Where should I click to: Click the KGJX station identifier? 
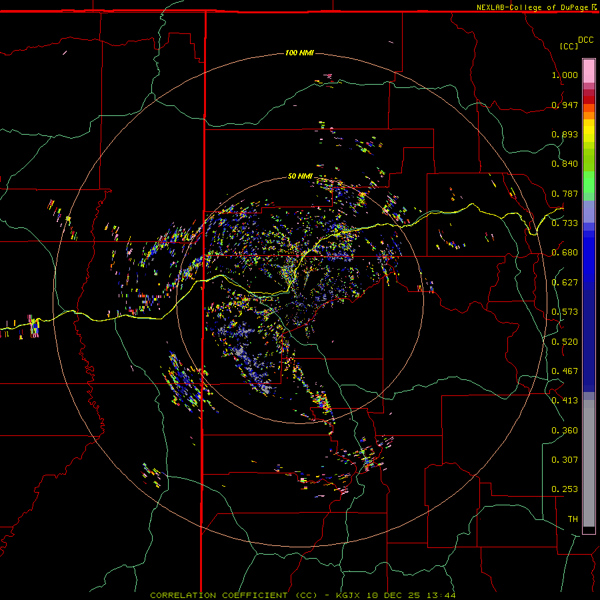pos(349,595)
